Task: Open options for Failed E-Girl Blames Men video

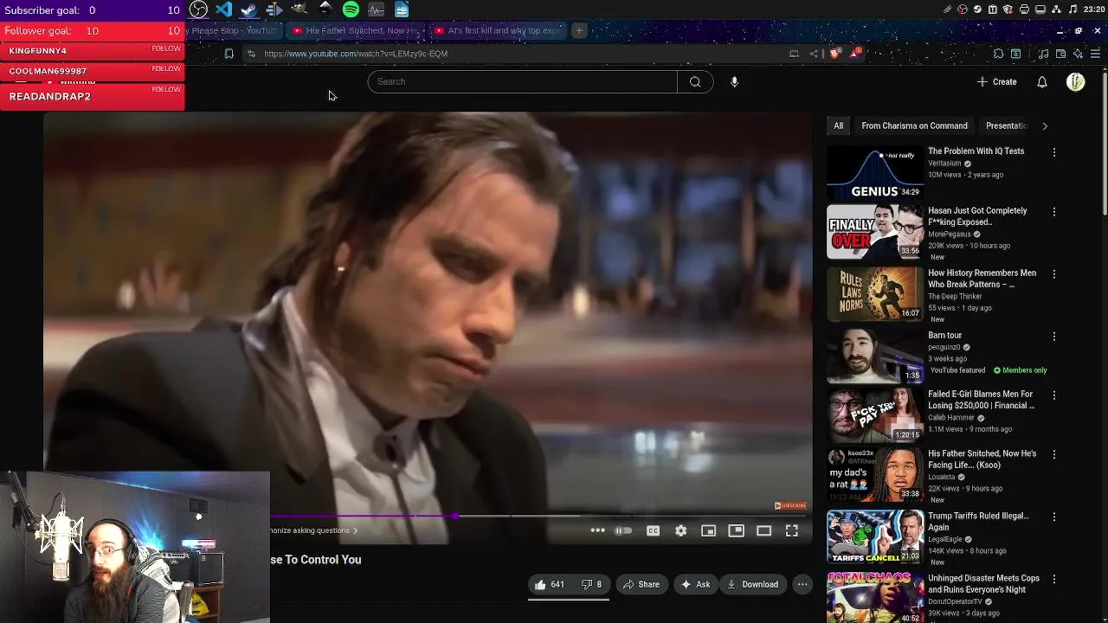Action: coord(1053,395)
